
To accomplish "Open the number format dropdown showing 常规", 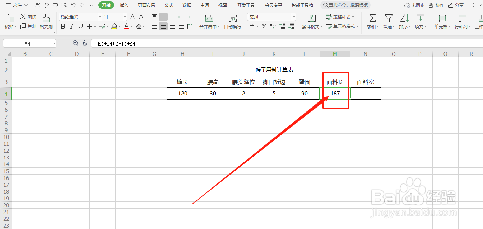I will tap(293, 16).
